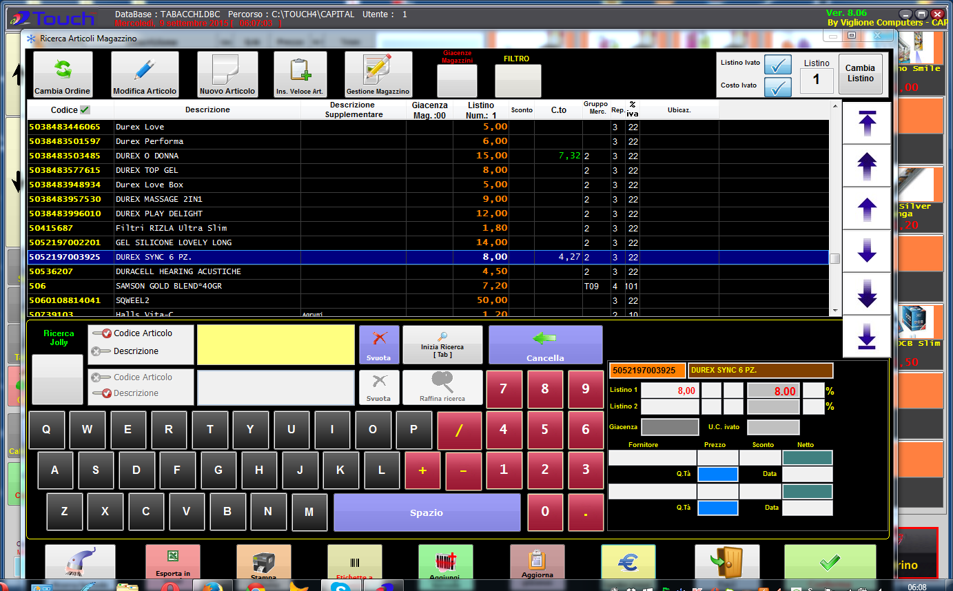Toggle the Costo Ivato checkbox
The width and height of the screenshot is (953, 591).
(x=778, y=87)
